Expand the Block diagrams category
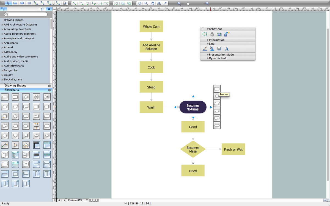The width and height of the screenshot is (330, 206). 2,80
